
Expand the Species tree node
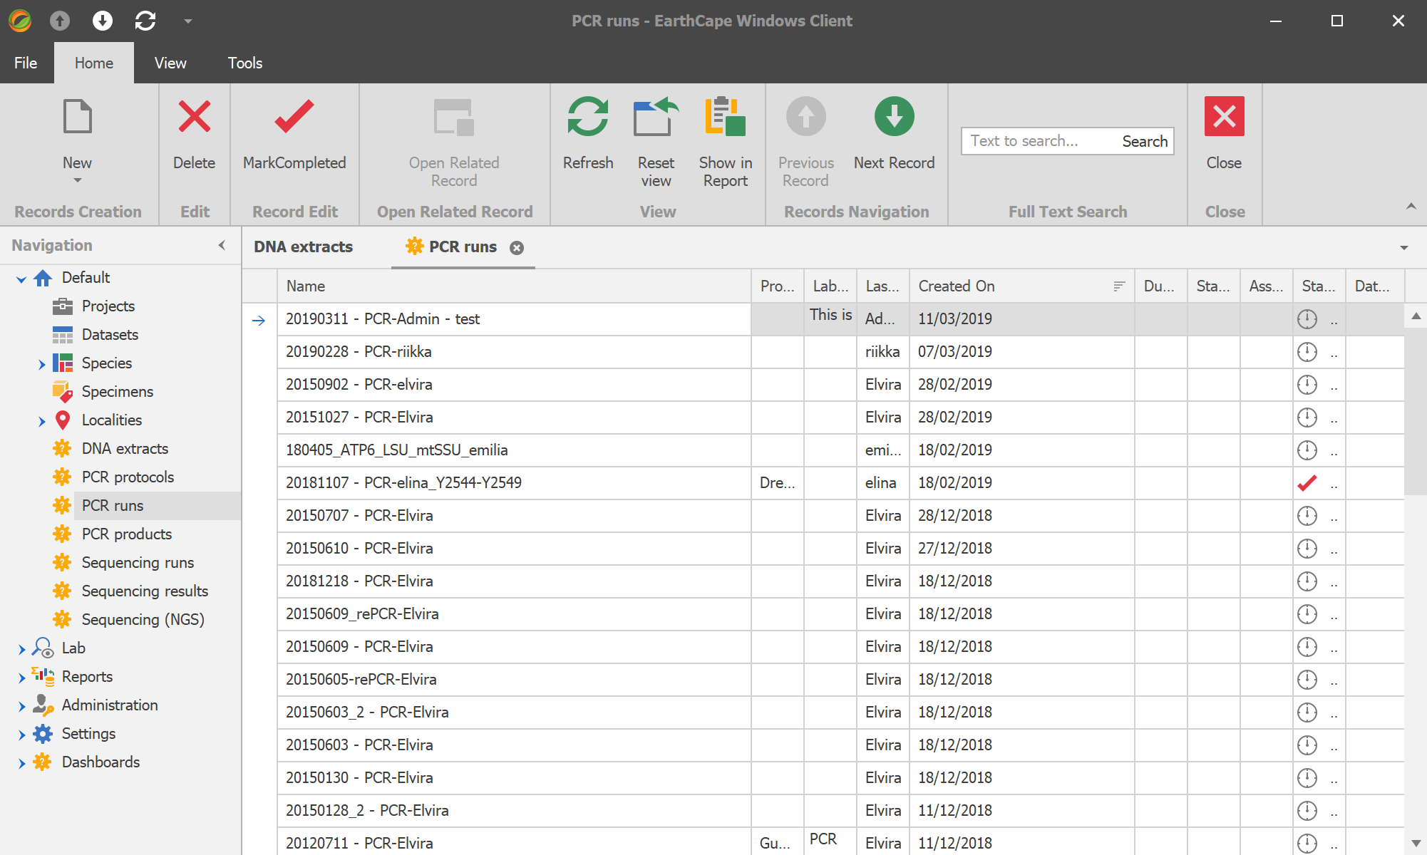[41, 364]
